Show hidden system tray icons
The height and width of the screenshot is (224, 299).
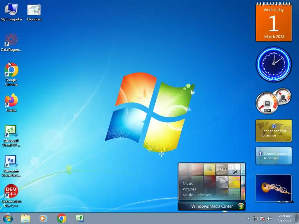pyautogui.click(x=248, y=218)
